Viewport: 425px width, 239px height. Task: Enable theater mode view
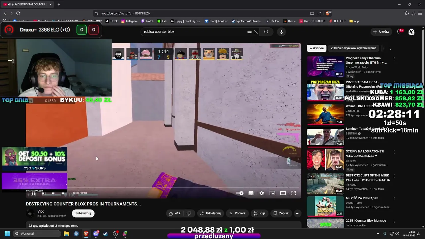click(x=283, y=193)
